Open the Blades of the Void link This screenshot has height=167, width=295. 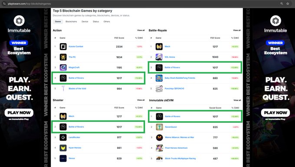[x=77, y=89]
